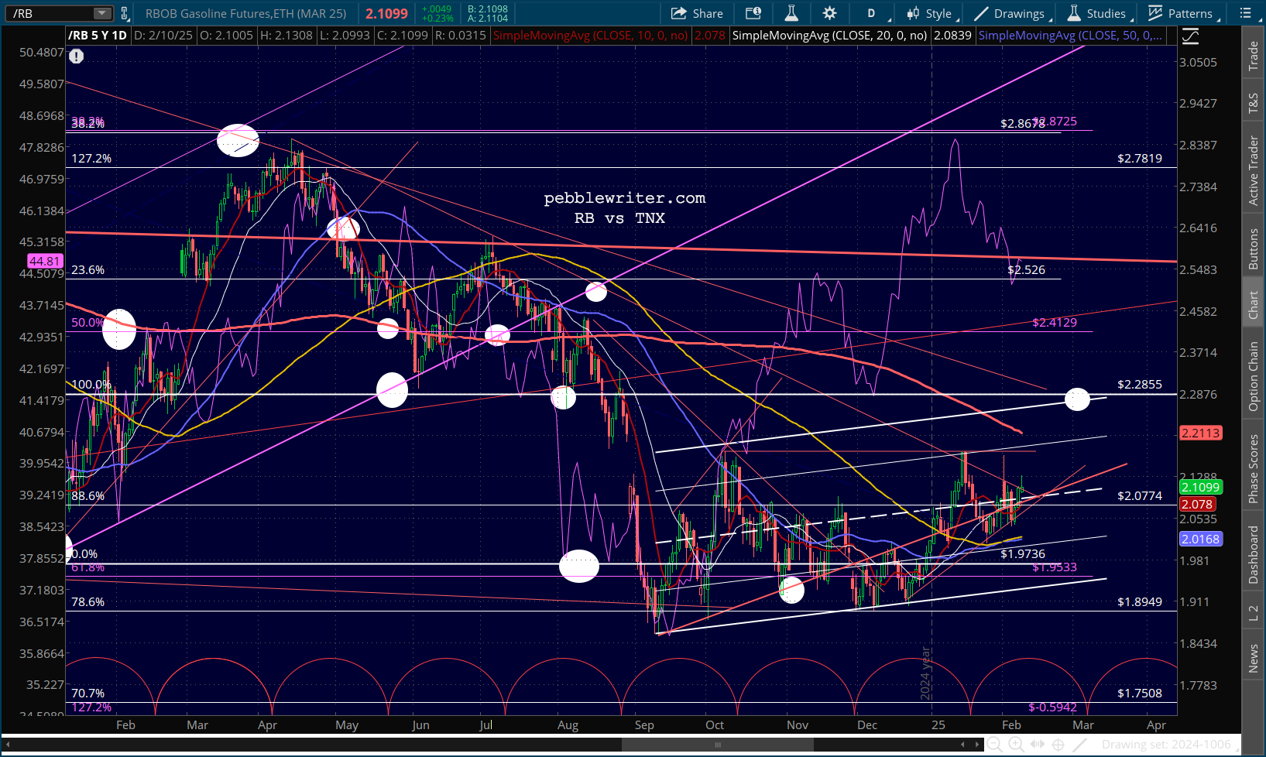Open chart settings gear icon
The width and height of the screenshot is (1266, 757).
[x=829, y=13]
